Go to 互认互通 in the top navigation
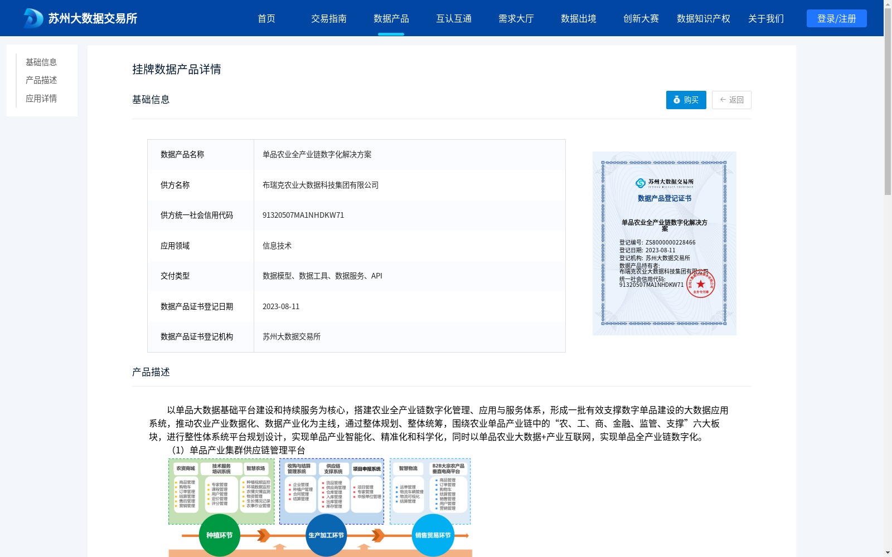Screen dimensions: 892x557 [x=454, y=18]
